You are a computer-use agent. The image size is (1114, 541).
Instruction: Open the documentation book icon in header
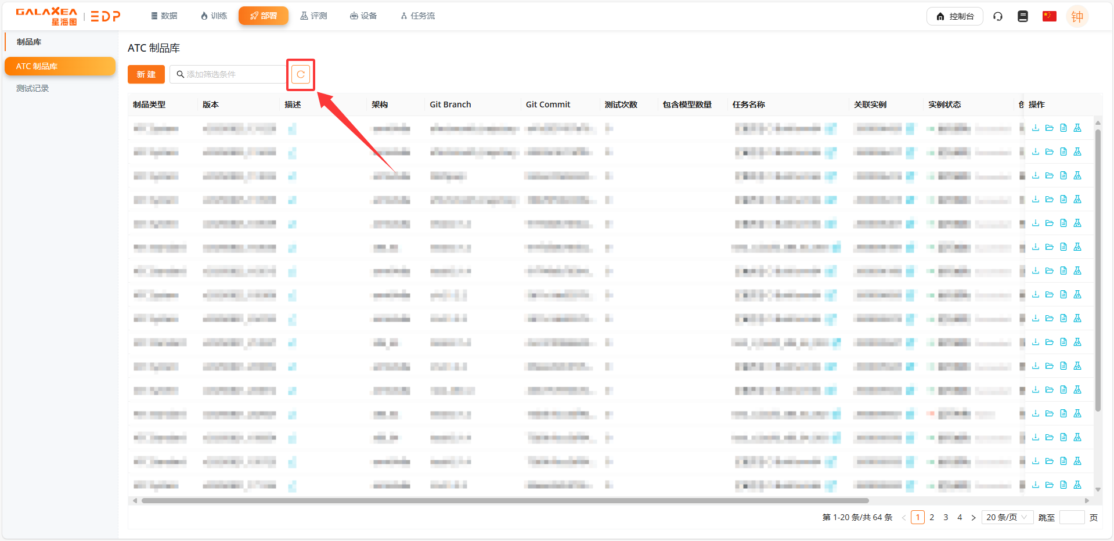tap(1023, 16)
